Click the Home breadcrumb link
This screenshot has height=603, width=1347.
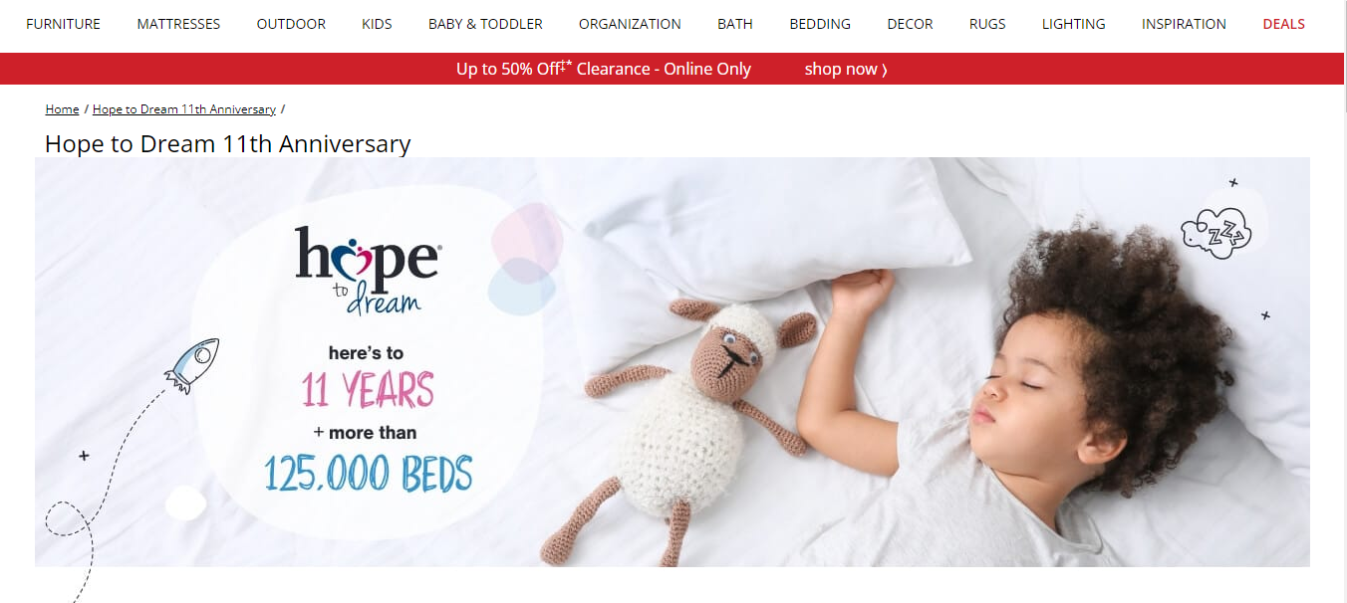point(62,109)
